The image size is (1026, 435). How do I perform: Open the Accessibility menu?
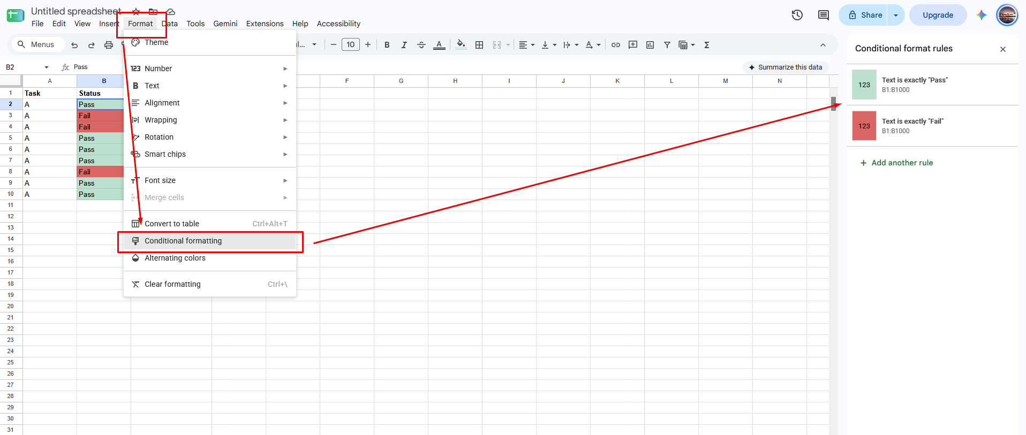(x=338, y=24)
